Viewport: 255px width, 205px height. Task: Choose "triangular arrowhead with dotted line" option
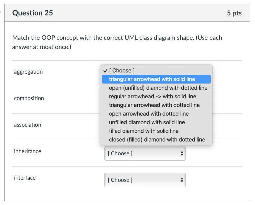pos(154,105)
